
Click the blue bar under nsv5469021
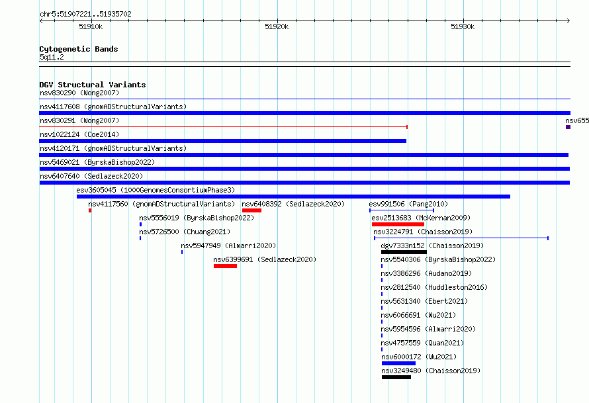click(304, 169)
